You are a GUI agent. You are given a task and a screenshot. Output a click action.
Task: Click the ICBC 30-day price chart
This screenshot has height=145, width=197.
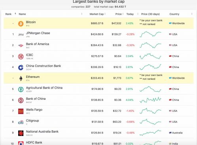[150, 56]
